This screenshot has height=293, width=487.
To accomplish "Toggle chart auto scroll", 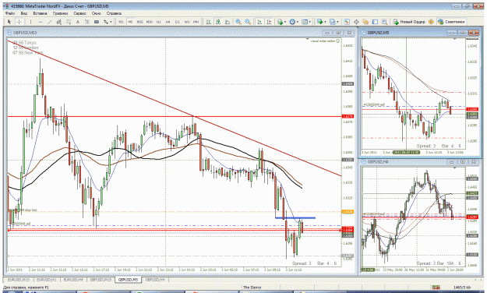I will pos(259,22).
